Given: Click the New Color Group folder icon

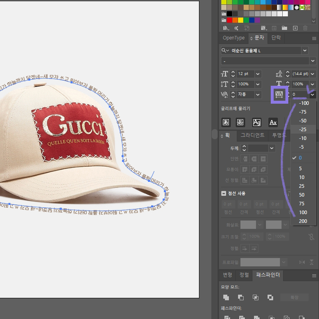Looking at the screenshot, I should (284, 28).
